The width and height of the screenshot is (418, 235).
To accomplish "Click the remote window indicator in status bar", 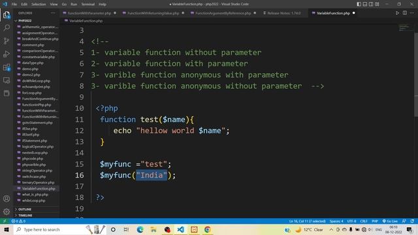I will click(5, 221).
